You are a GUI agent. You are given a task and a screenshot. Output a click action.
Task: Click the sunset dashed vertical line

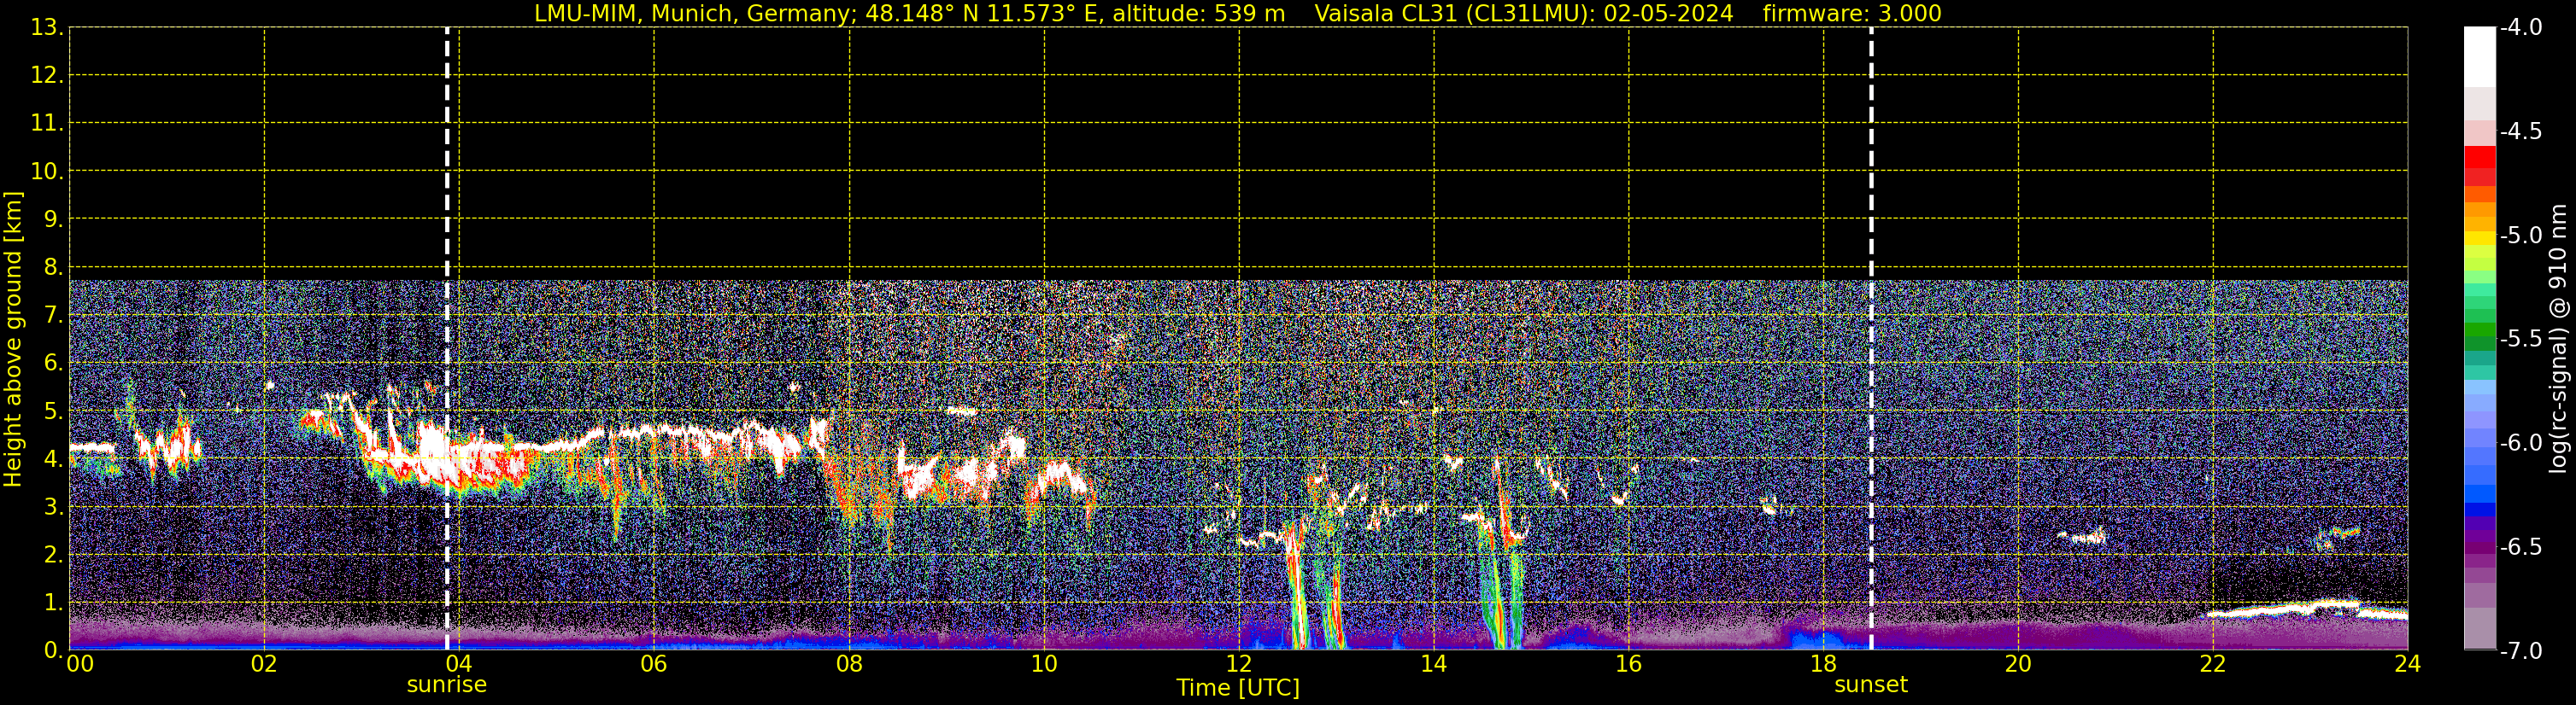[x=1871, y=339]
